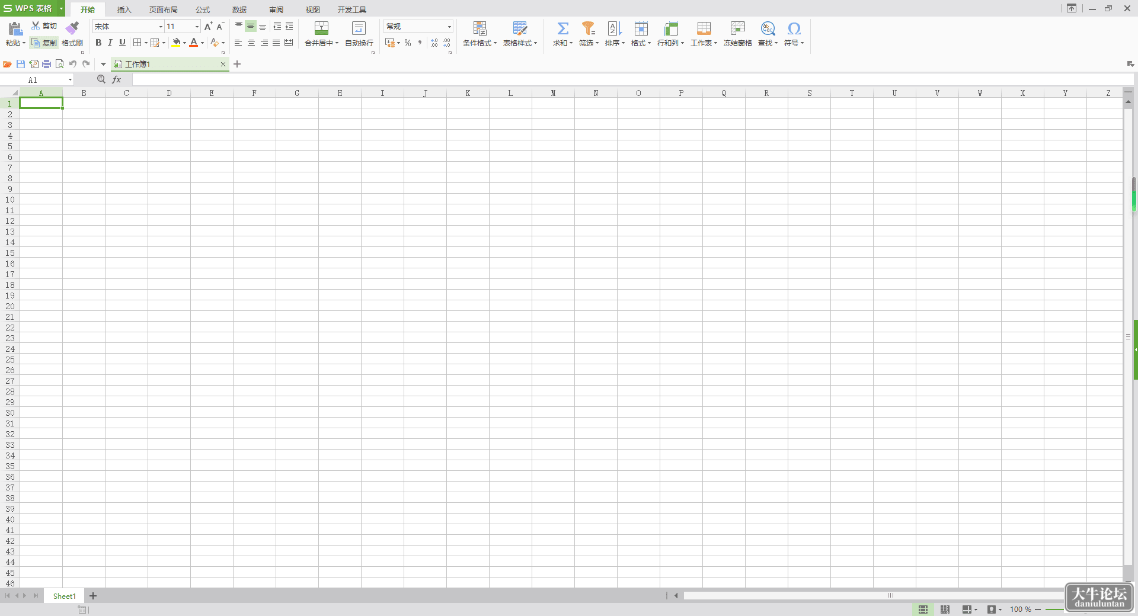This screenshot has height=616, width=1138.
Task: Toggle Bold formatting
Action: coord(98,43)
